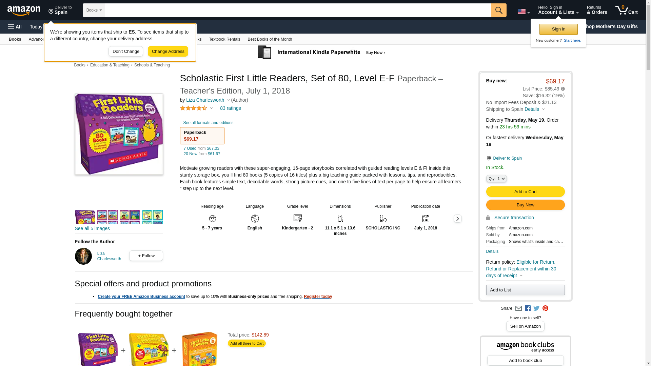Click the magnifying glass search button
The width and height of the screenshot is (651, 366).
tap(498, 10)
